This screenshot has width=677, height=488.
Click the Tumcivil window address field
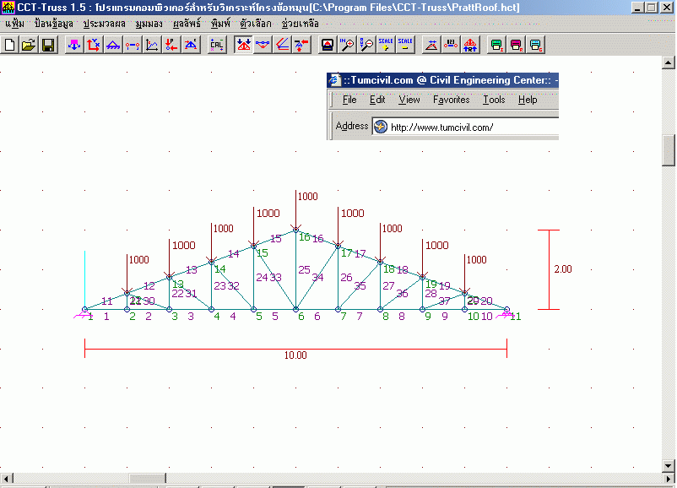click(465, 127)
